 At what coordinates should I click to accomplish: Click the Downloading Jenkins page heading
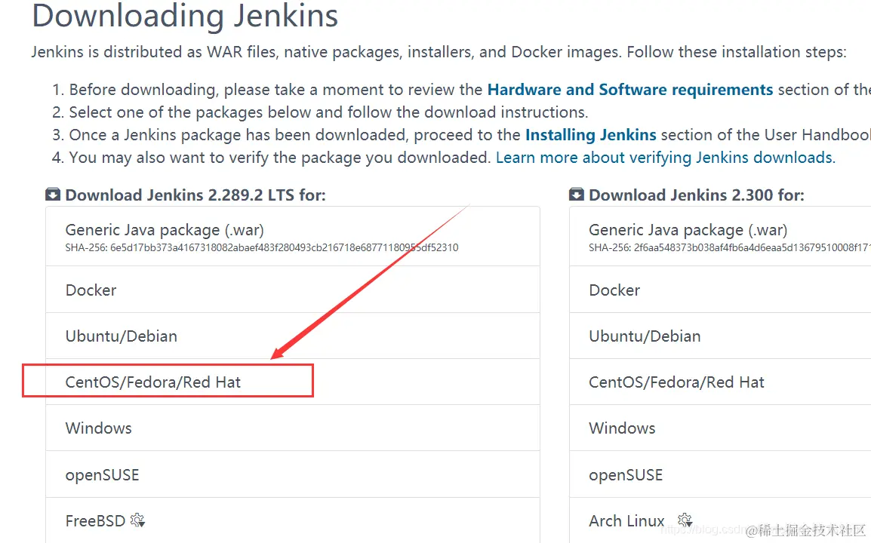point(185,16)
